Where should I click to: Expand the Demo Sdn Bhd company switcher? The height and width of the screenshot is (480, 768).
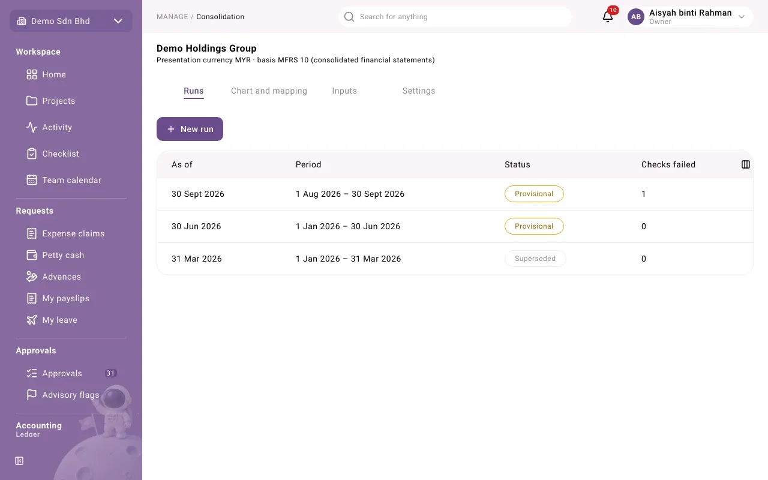point(71,21)
